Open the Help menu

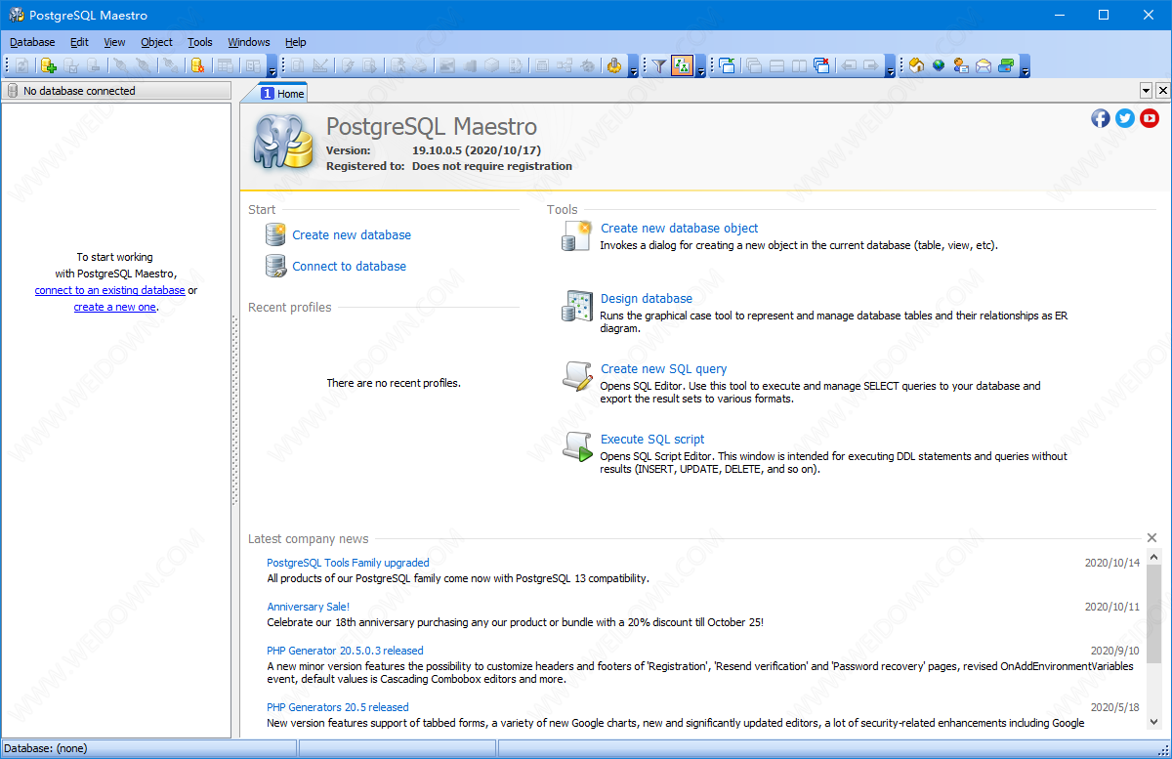pyautogui.click(x=295, y=42)
